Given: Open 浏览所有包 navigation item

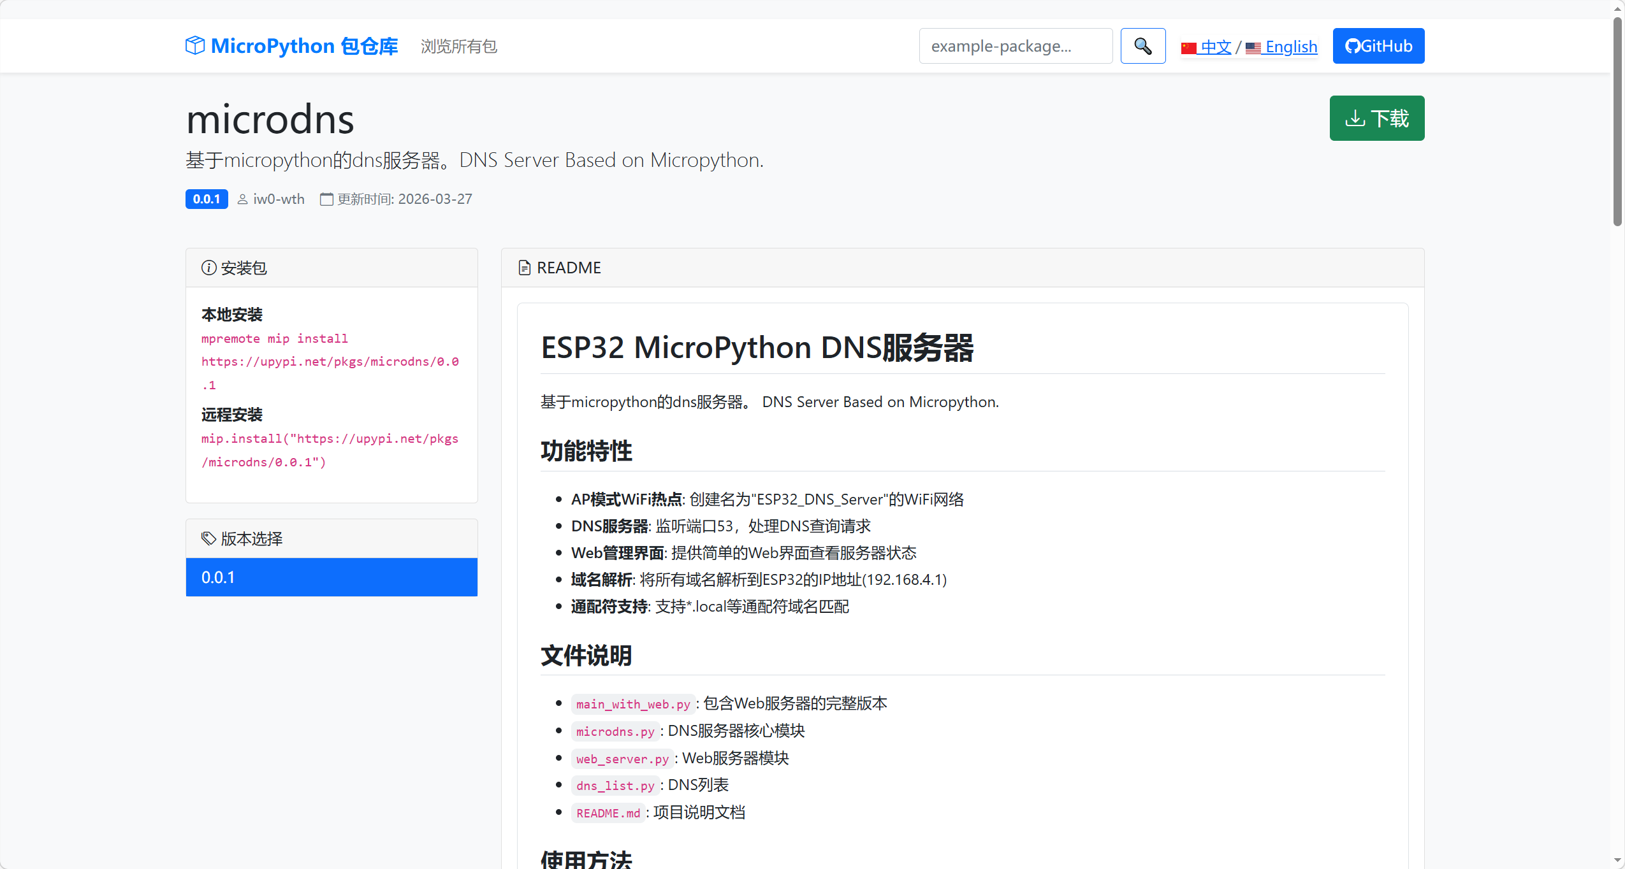Looking at the screenshot, I should [458, 47].
